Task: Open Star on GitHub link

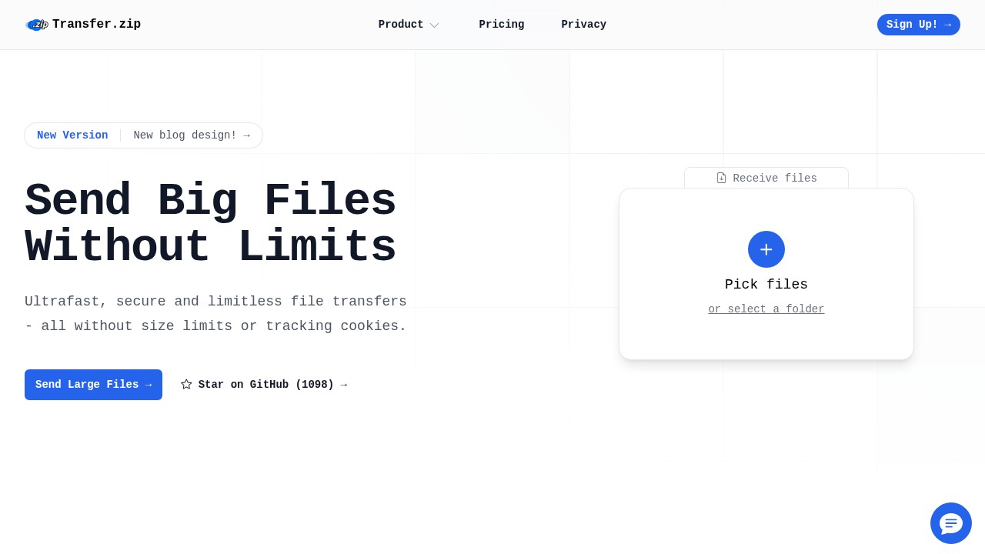Action: [x=264, y=385]
